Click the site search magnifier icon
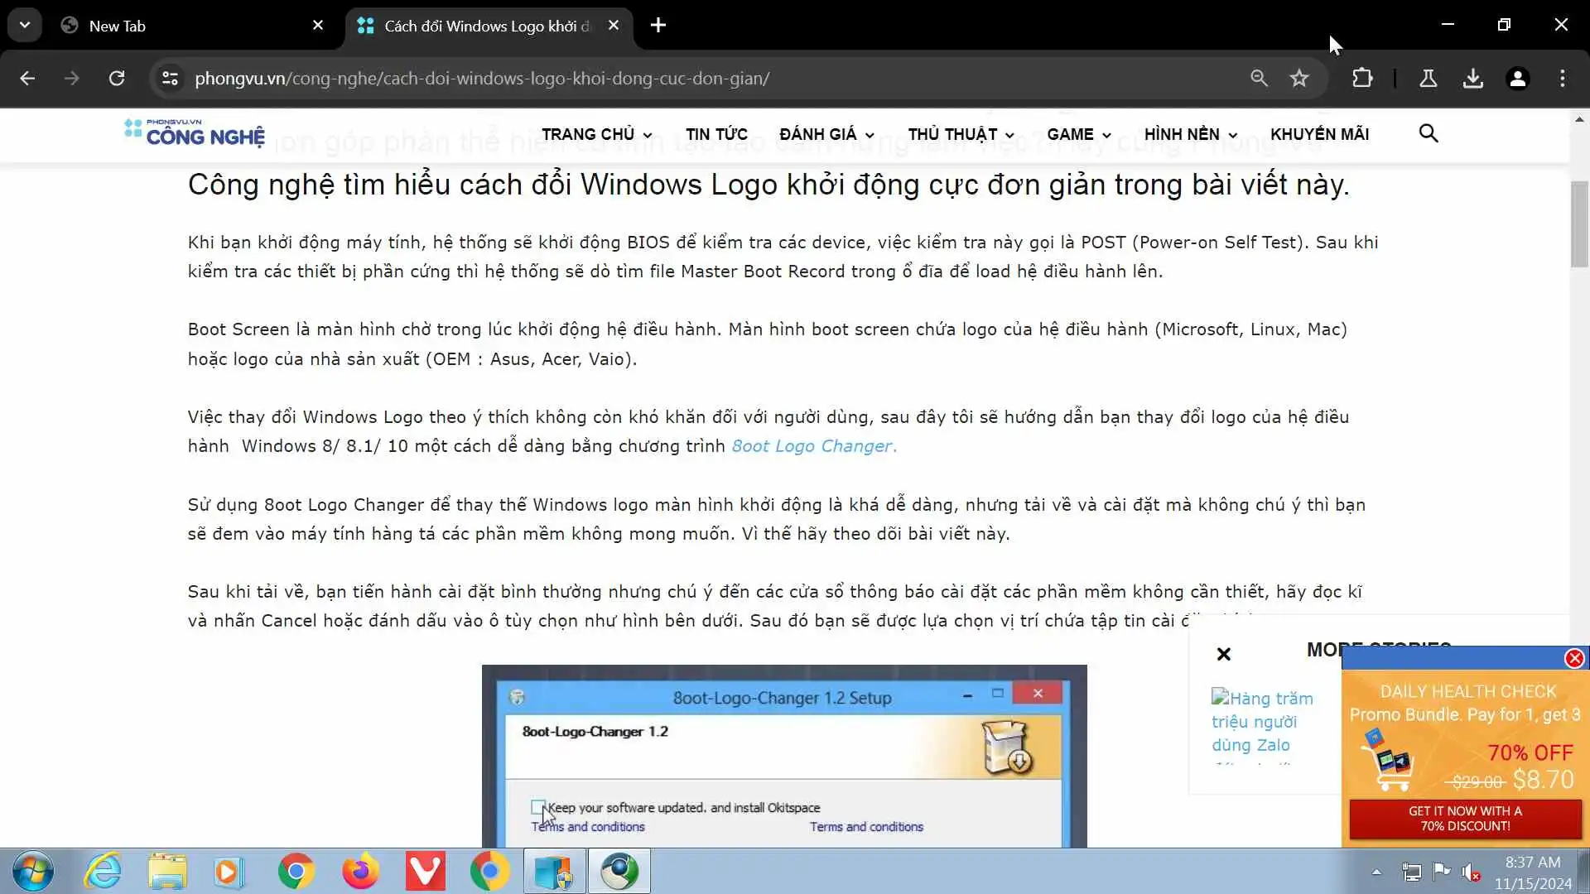Image resolution: width=1590 pixels, height=894 pixels. 1428,133
